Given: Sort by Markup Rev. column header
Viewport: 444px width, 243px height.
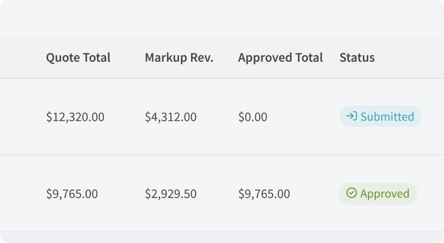Looking at the screenshot, I should [x=179, y=58].
